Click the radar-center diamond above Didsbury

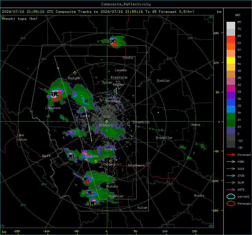[x=107, y=122]
